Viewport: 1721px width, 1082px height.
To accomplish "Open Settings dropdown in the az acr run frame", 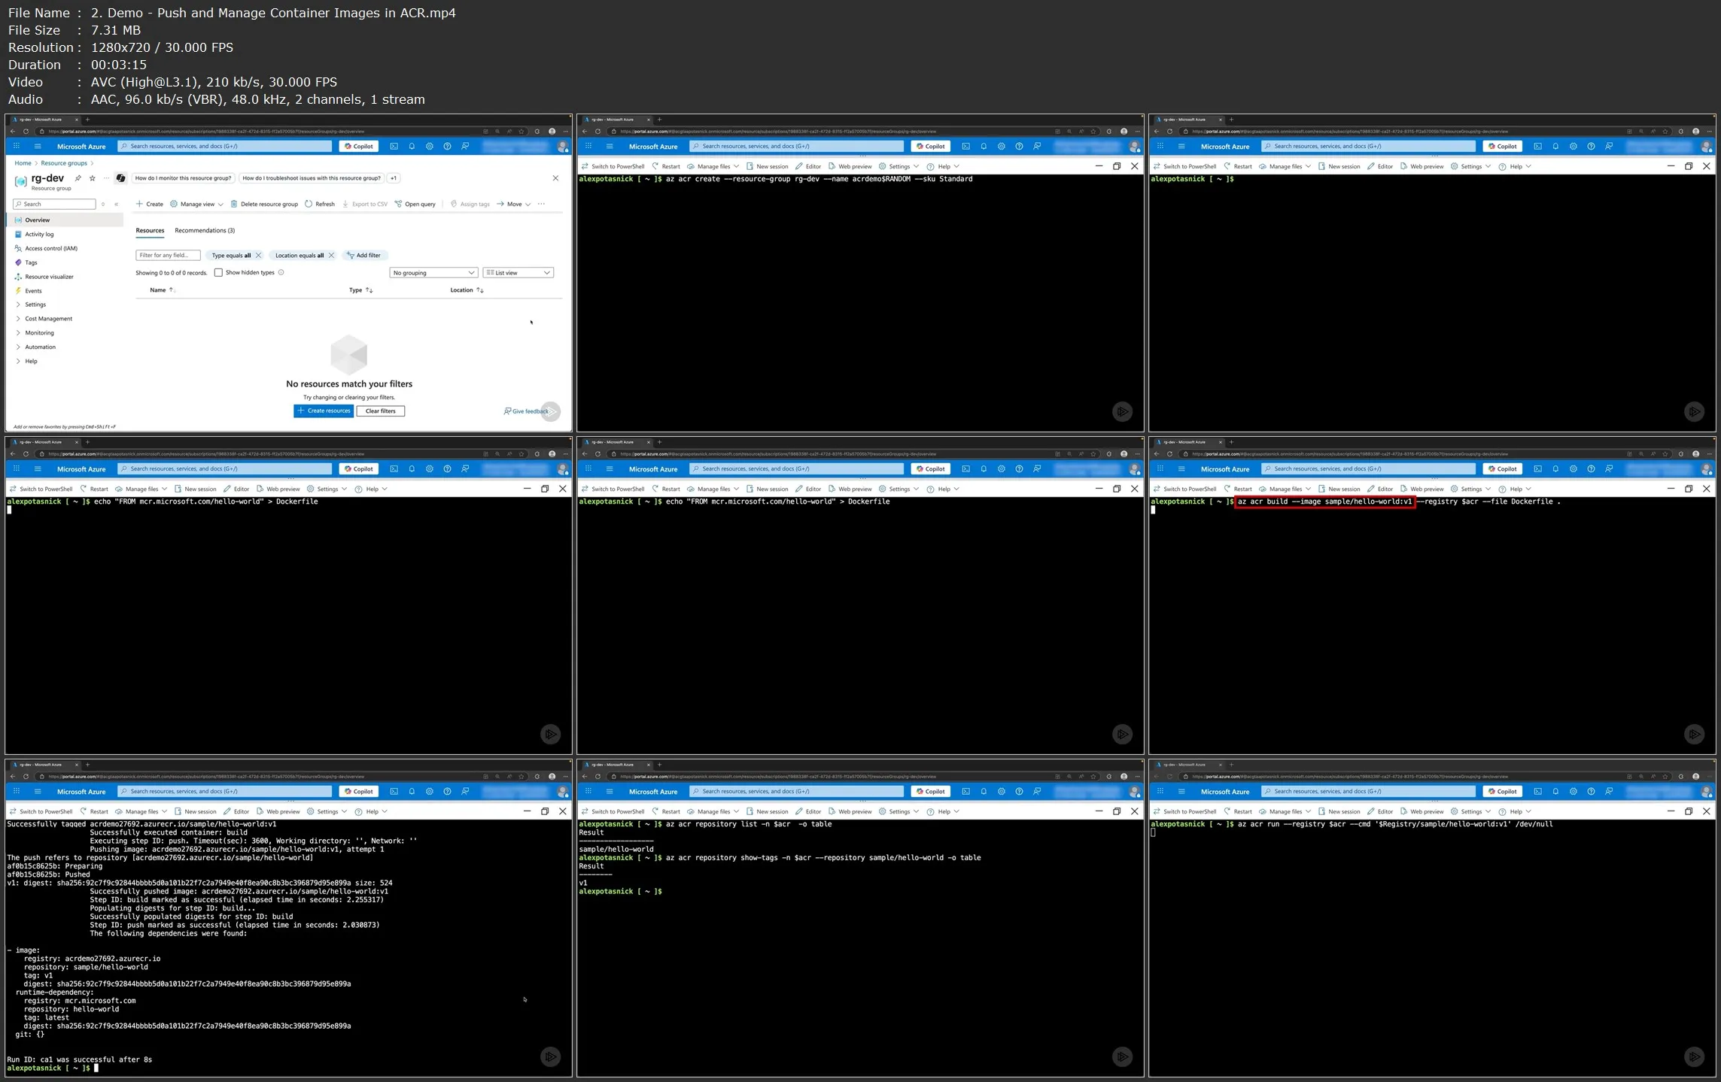I will [1470, 811].
